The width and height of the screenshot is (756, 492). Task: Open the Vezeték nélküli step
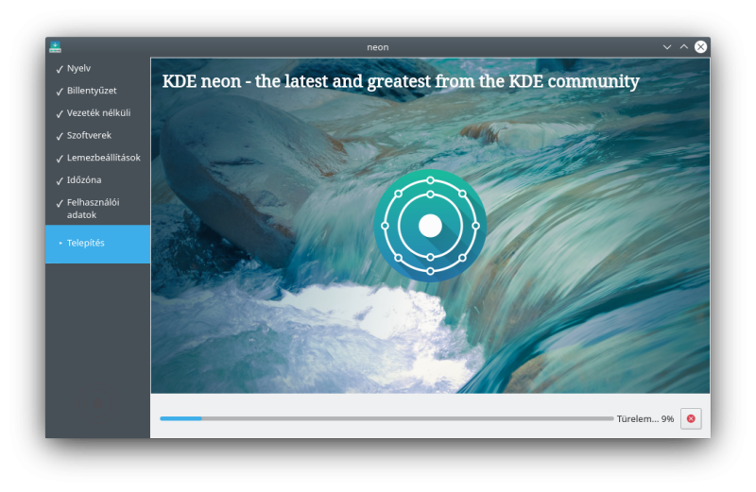[98, 112]
